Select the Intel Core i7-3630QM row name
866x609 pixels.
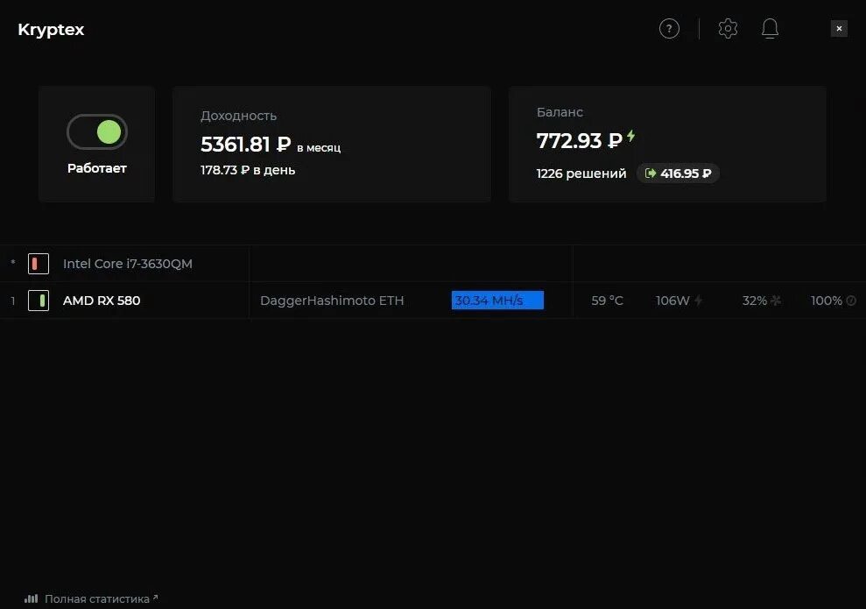[128, 264]
